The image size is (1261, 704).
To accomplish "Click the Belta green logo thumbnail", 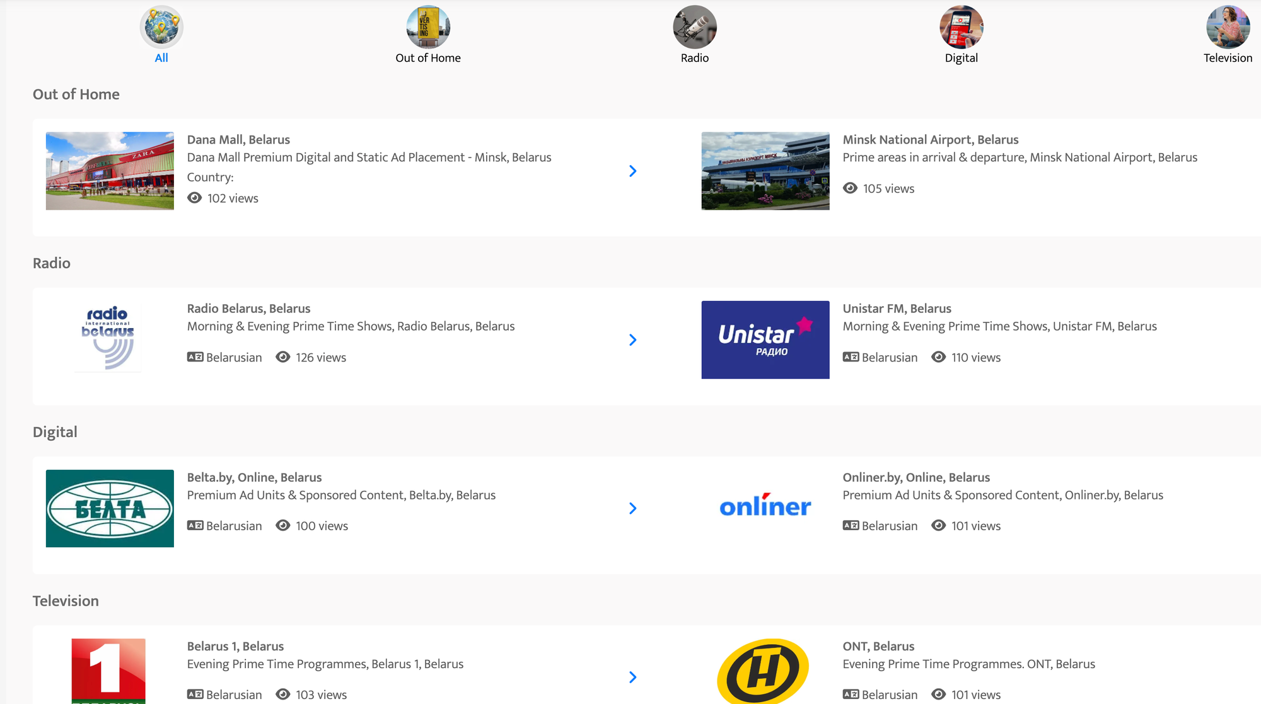I will (110, 509).
